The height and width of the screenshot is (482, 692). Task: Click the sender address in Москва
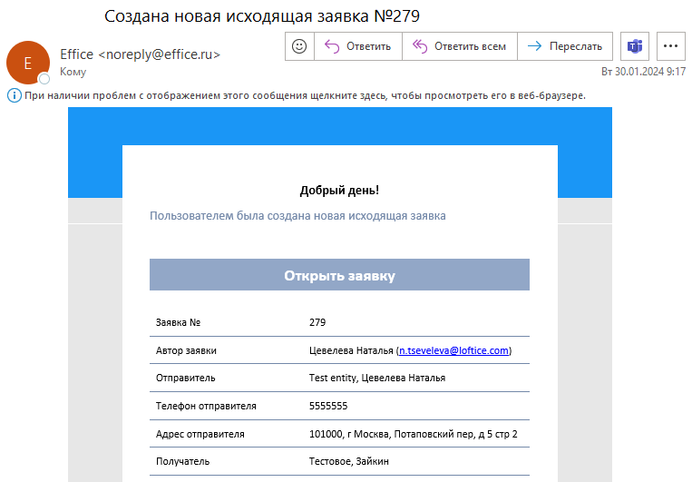click(413, 434)
